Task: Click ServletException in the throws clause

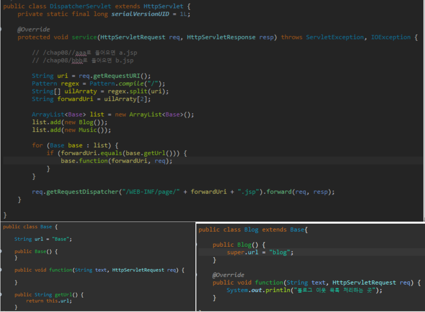Action: point(335,37)
